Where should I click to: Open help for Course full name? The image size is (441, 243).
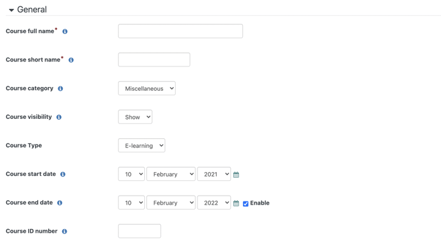65,31
